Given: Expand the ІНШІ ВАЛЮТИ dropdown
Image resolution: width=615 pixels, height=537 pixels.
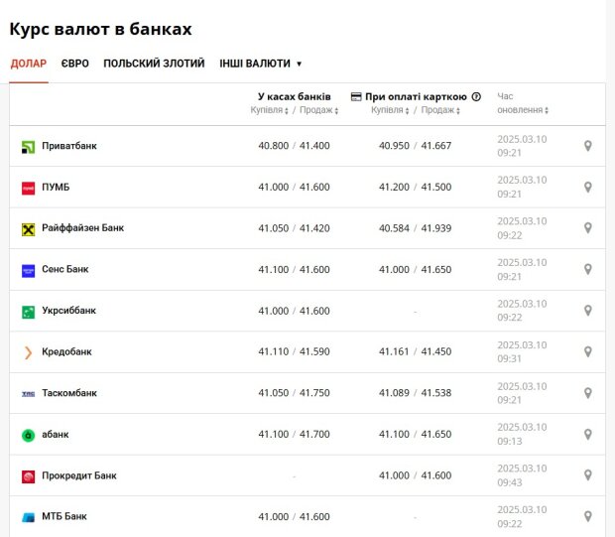Looking at the screenshot, I should coord(261,64).
